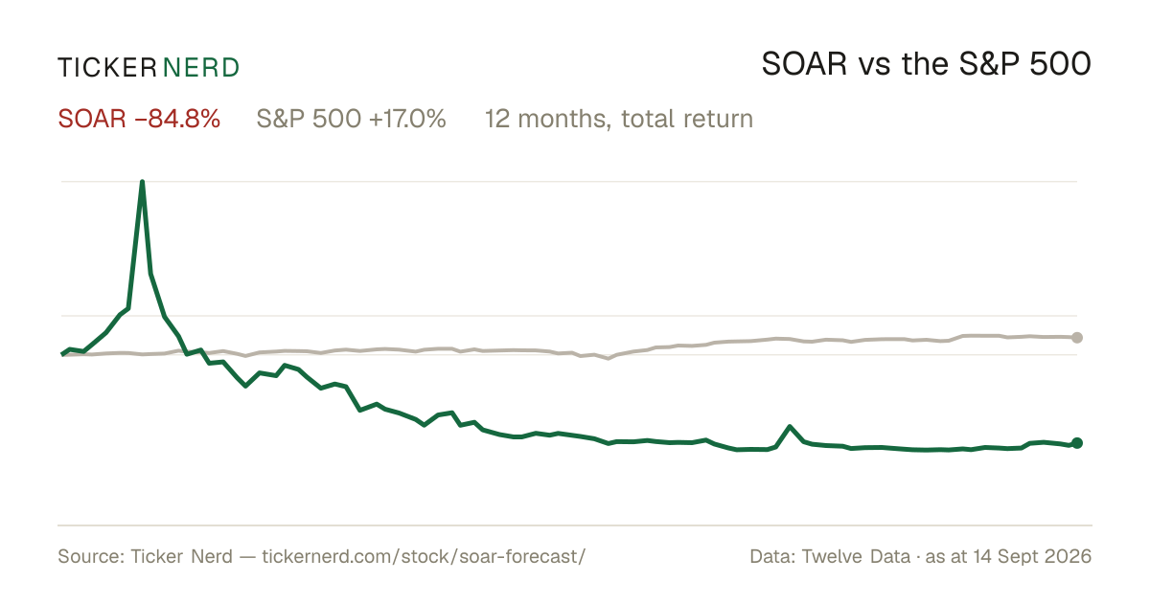Screen dimensions: 1150x603
Task: Click the S&P 500 dip on the grey line
Action: [x=608, y=358]
